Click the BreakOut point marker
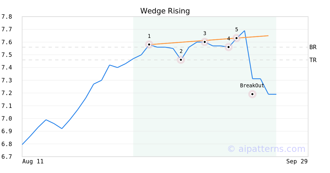330x173 pixels. pos(252,94)
